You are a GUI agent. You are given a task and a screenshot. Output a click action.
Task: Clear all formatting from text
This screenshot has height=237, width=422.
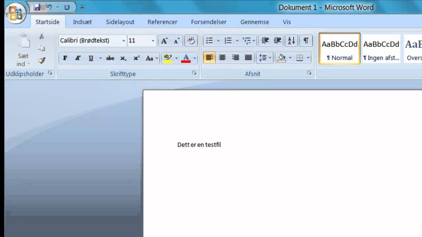click(191, 40)
